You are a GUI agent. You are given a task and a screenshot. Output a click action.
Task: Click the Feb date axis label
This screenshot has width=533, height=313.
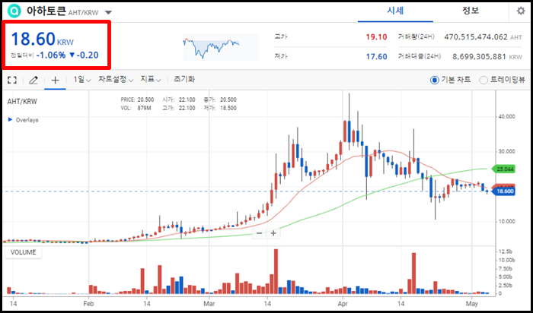pos(88,303)
